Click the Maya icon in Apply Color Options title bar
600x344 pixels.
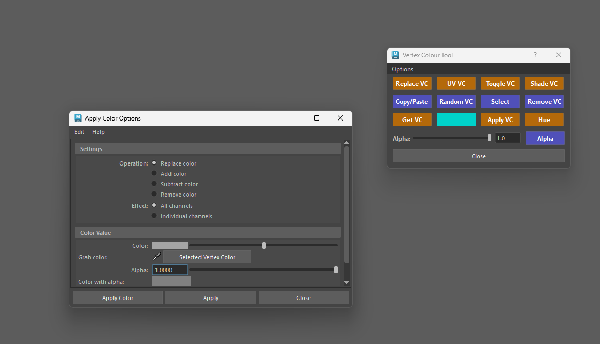78,118
